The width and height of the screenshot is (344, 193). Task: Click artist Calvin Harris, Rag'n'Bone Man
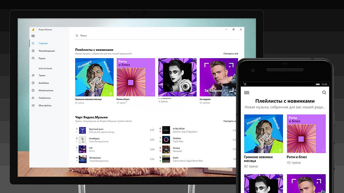(188, 161)
